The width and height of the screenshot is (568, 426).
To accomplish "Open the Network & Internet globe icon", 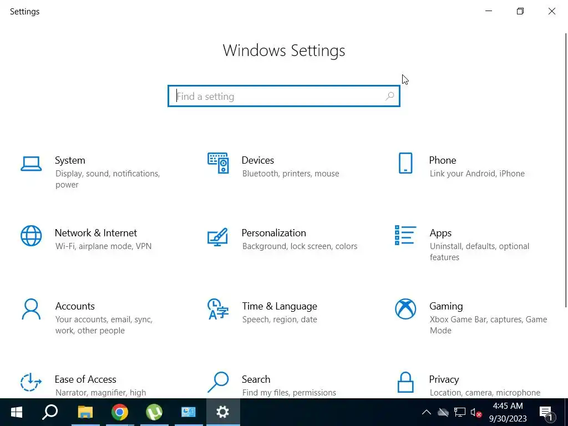I will [31, 236].
